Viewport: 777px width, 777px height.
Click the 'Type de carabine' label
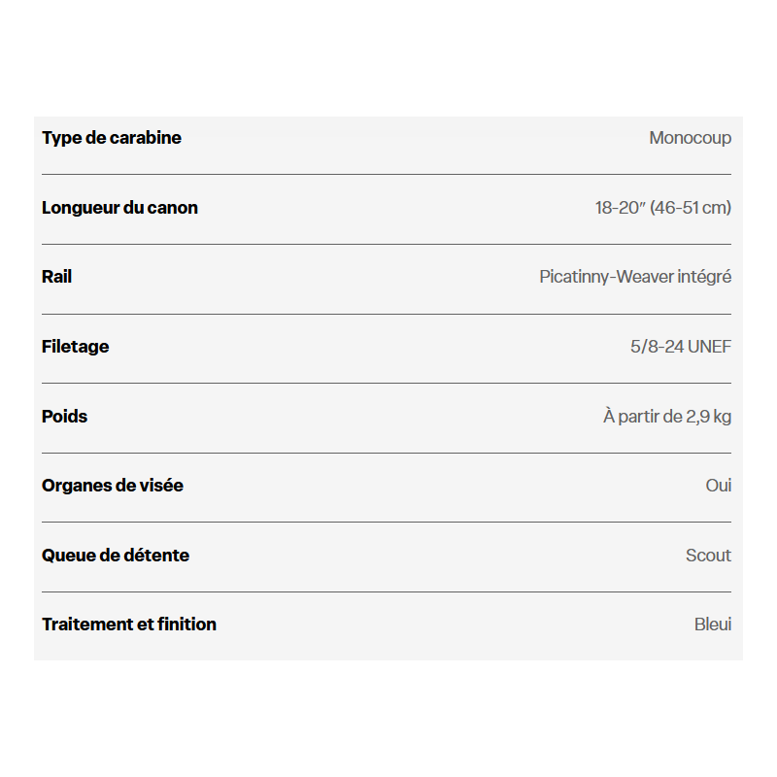click(x=112, y=138)
